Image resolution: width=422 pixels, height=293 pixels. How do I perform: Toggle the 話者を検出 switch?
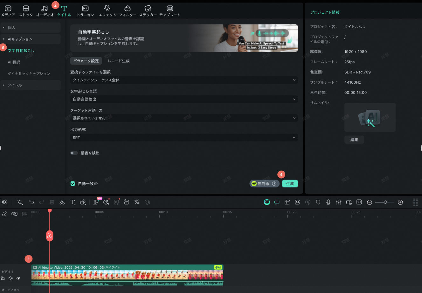(x=74, y=153)
